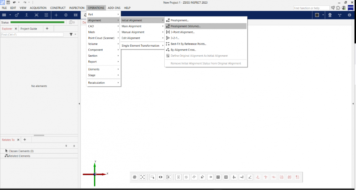This screenshot has width=356, height=190.
Task: Click the ZEISS logo icon
Action: click(x=351, y=8)
